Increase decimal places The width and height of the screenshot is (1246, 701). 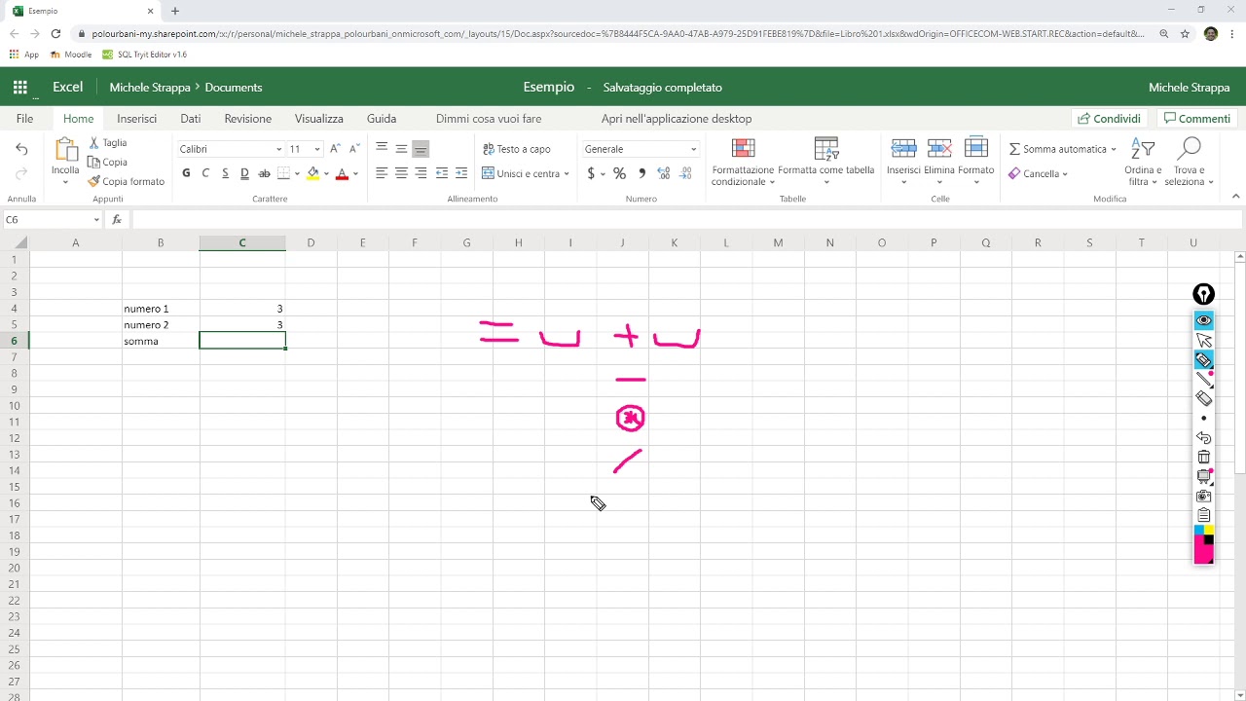(x=664, y=173)
